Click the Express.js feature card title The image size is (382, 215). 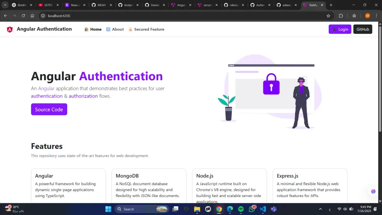(288, 176)
